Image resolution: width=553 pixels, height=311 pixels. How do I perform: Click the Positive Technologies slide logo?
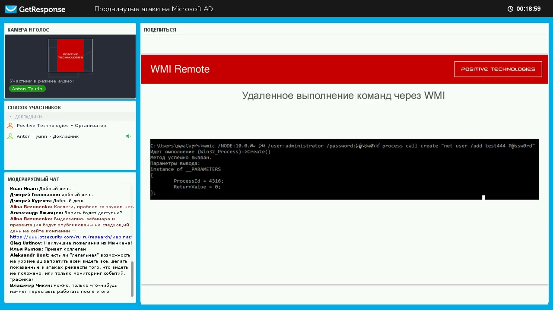498,69
